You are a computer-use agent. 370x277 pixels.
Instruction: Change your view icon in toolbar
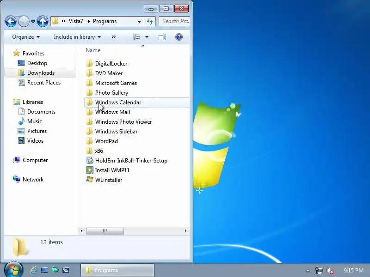click(x=137, y=37)
